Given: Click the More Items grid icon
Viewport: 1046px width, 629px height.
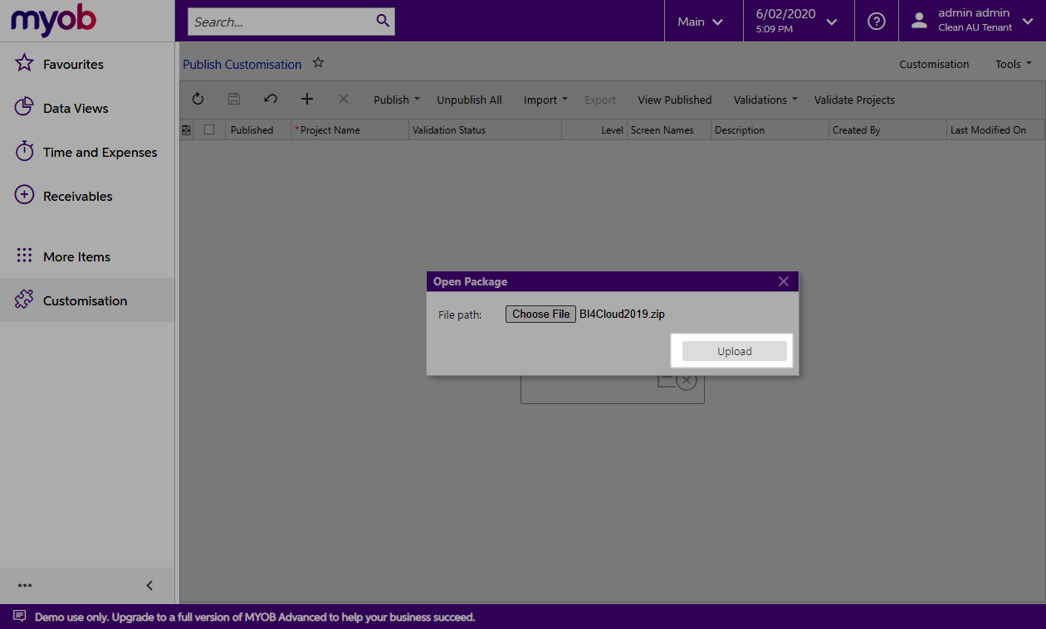Looking at the screenshot, I should click(x=25, y=256).
